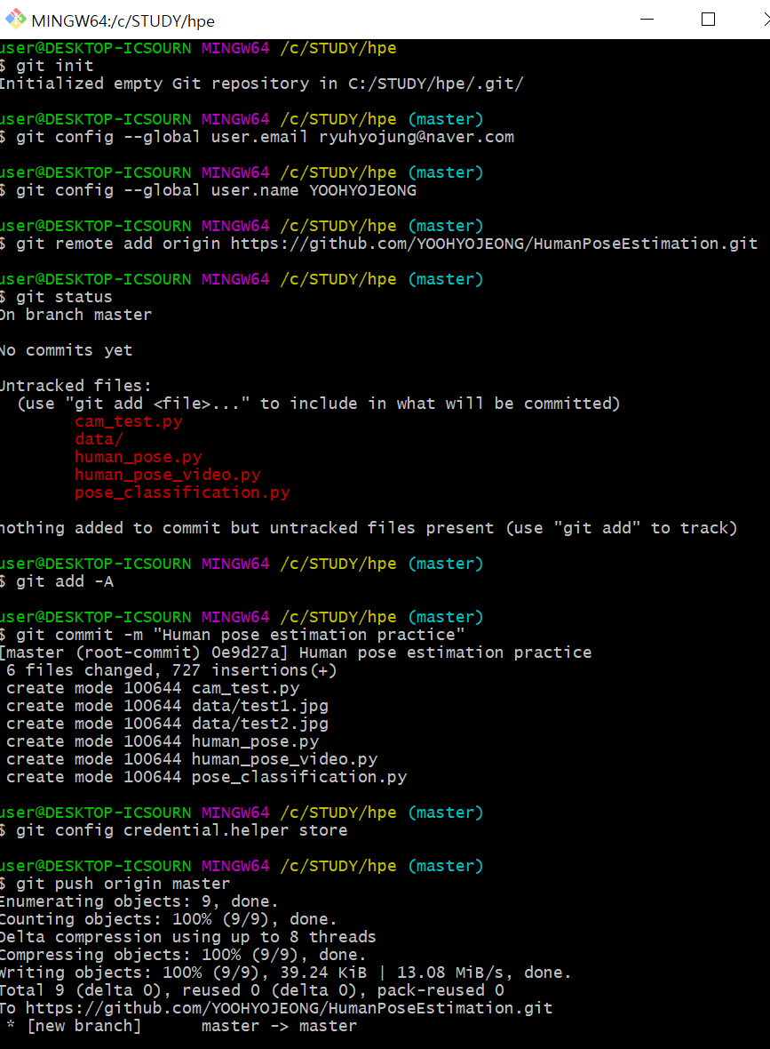This screenshot has width=770, height=1049.
Task: Click 'Compressing objects: 100% (9/9)' line
Action: tap(183, 955)
